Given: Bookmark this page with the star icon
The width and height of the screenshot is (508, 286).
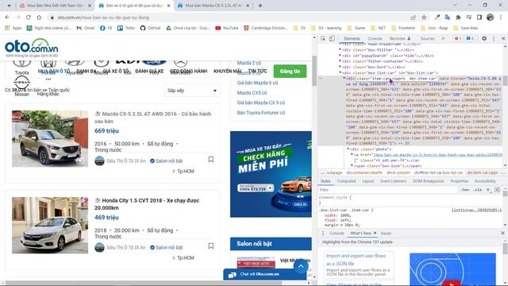Looking at the screenshot, I should [424, 17].
